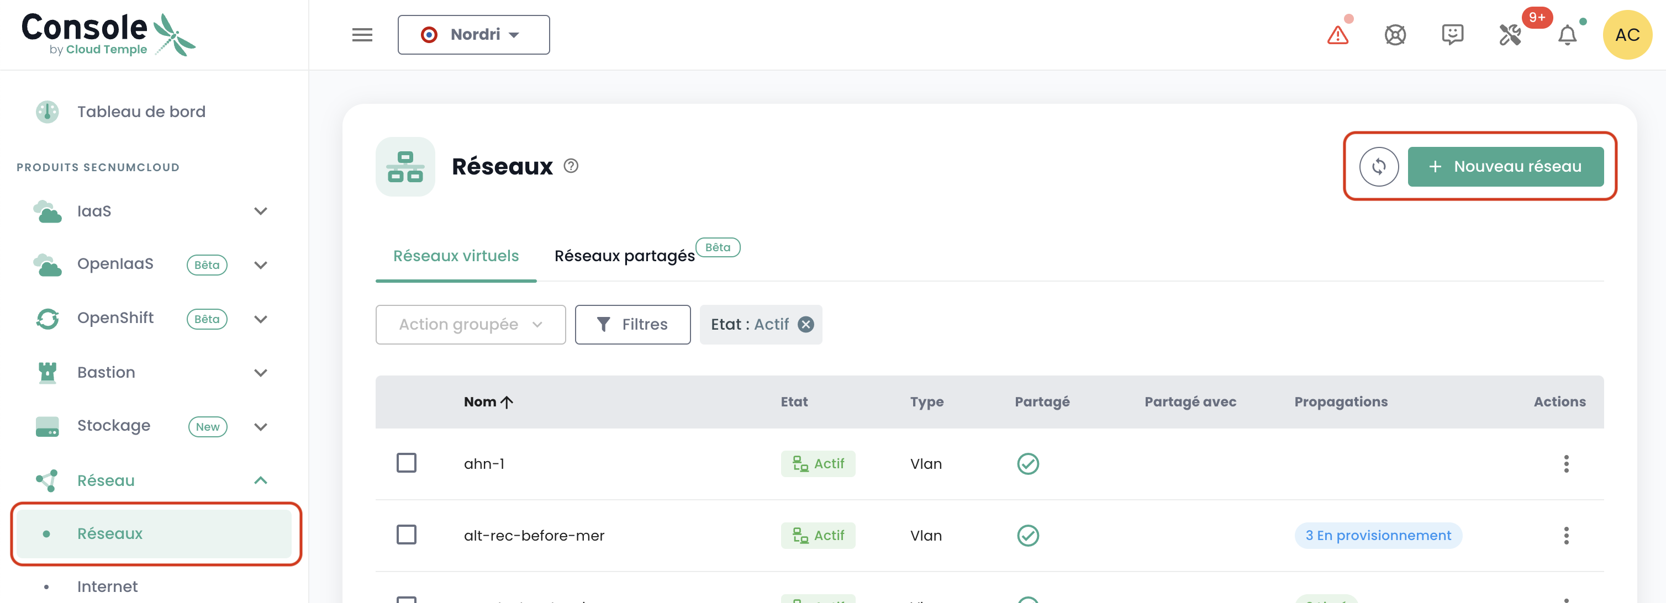The height and width of the screenshot is (603, 1666).
Task: Click the tools icon with 9+ badge
Action: [x=1510, y=35]
